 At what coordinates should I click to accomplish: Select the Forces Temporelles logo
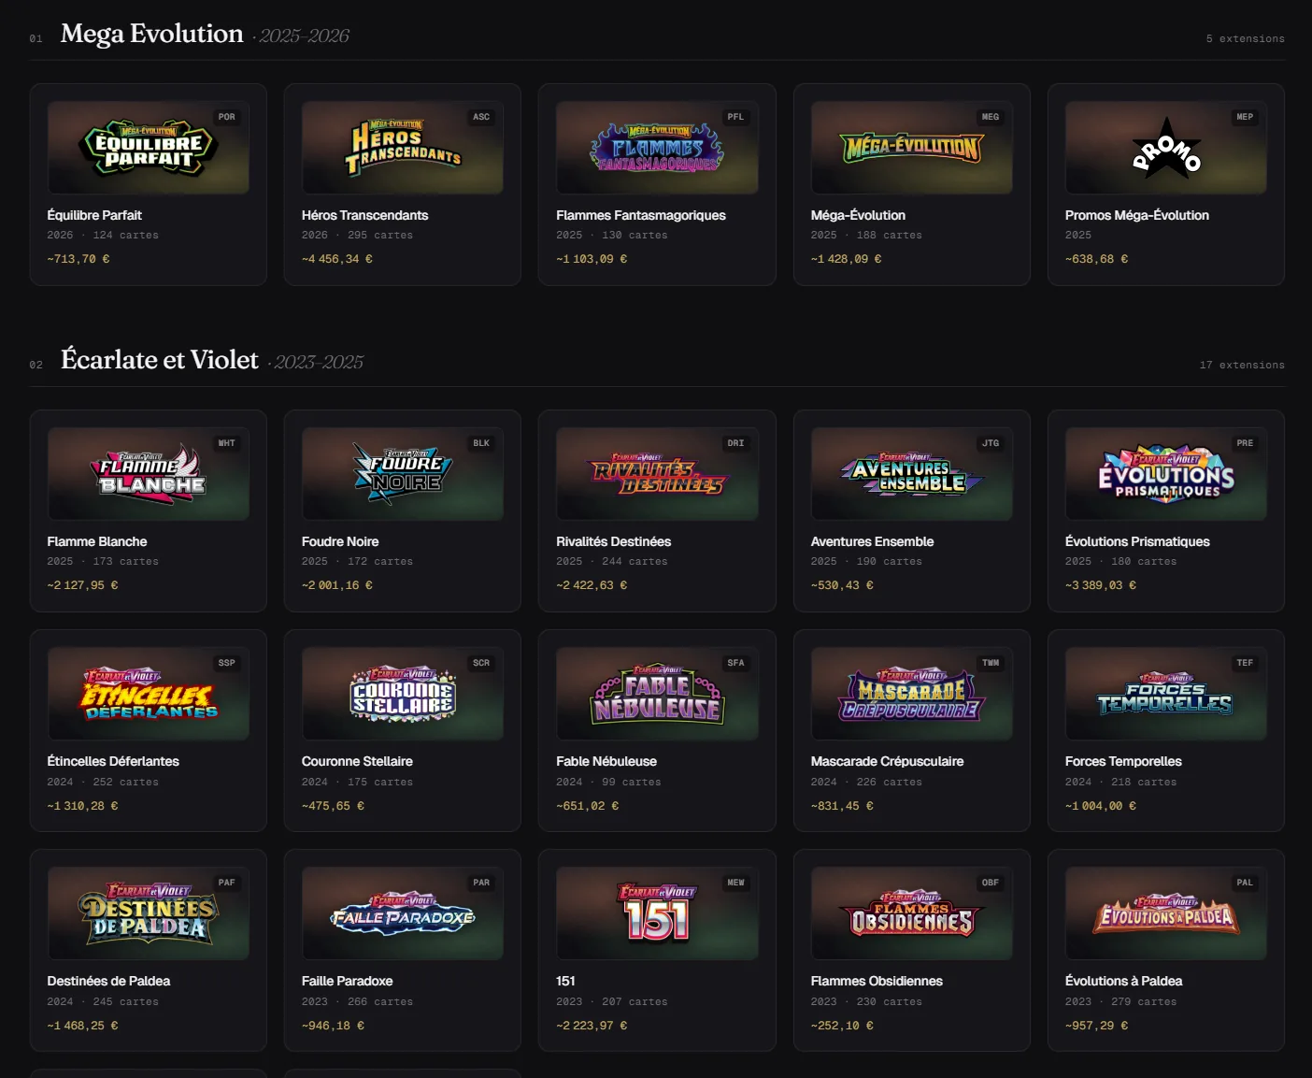pos(1166,694)
